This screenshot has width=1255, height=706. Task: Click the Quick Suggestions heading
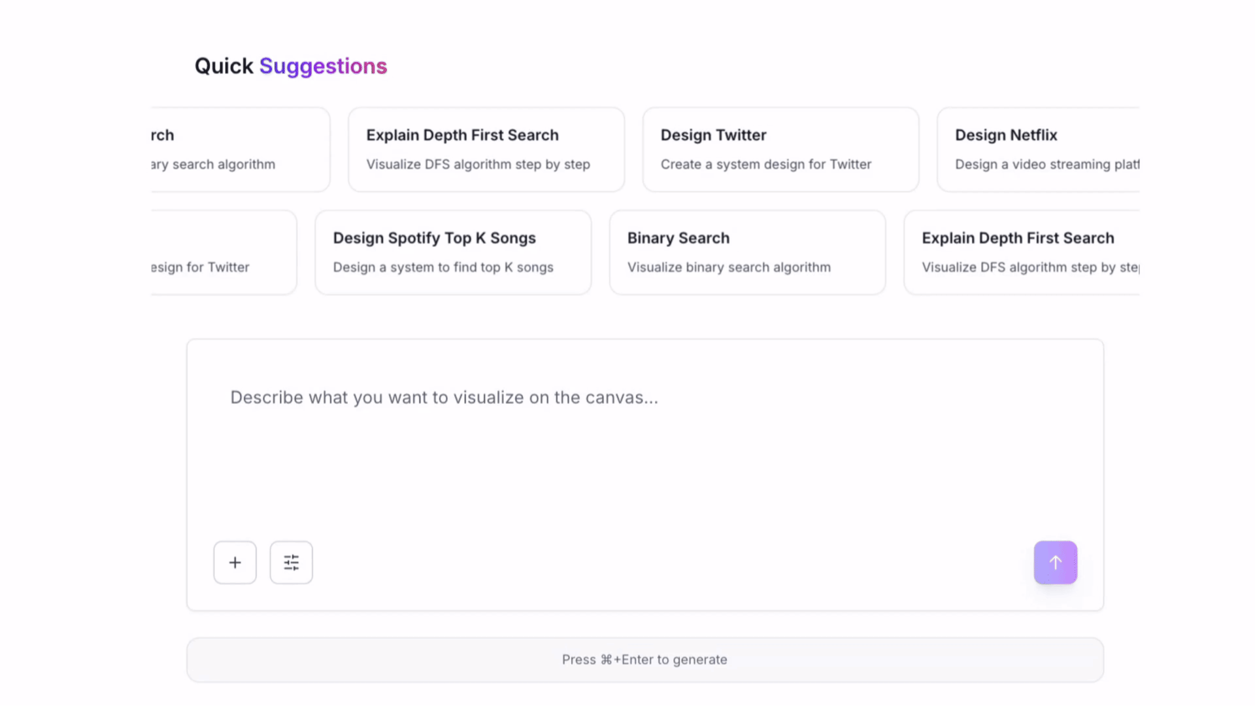click(x=290, y=65)
